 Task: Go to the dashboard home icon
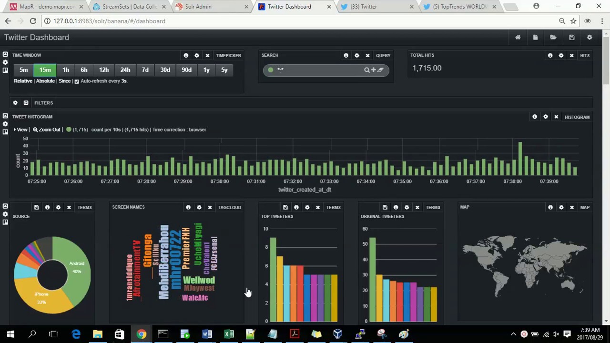point(518,38)
